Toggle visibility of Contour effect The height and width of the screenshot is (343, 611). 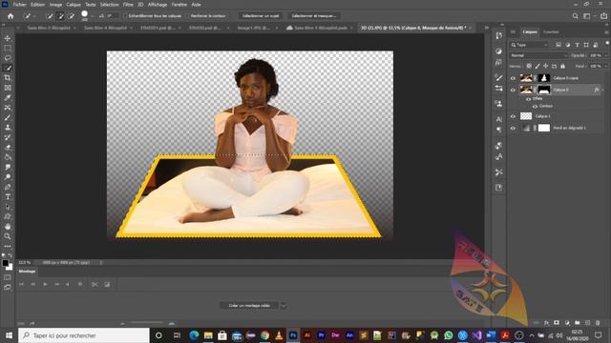coord(535,106)
